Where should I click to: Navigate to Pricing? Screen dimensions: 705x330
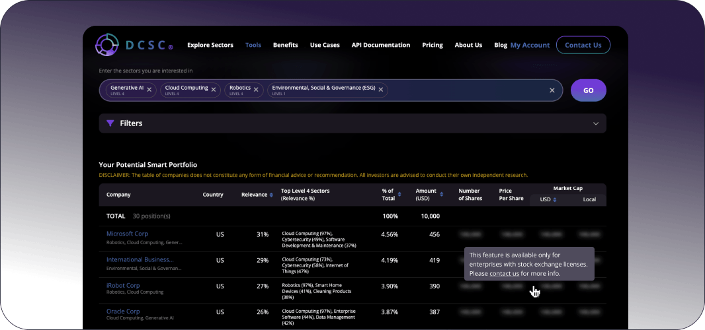coord(433,45)
